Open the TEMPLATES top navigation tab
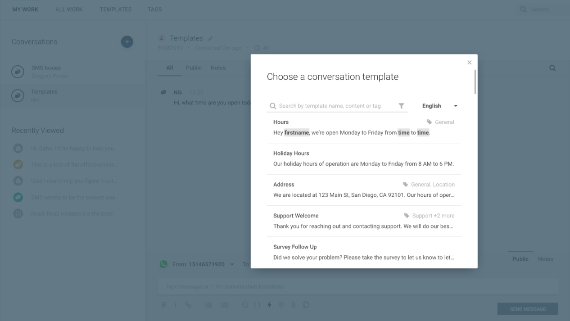 (x=116, y=9)
